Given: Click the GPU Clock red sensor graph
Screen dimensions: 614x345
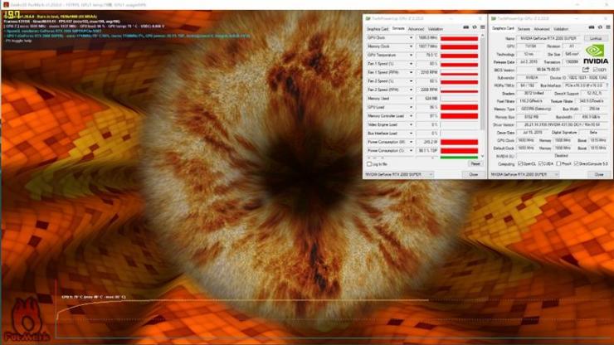Looking at the screenshot, I should (459, 38).
